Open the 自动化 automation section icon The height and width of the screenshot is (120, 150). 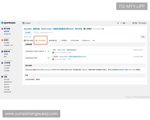[2, 40]
